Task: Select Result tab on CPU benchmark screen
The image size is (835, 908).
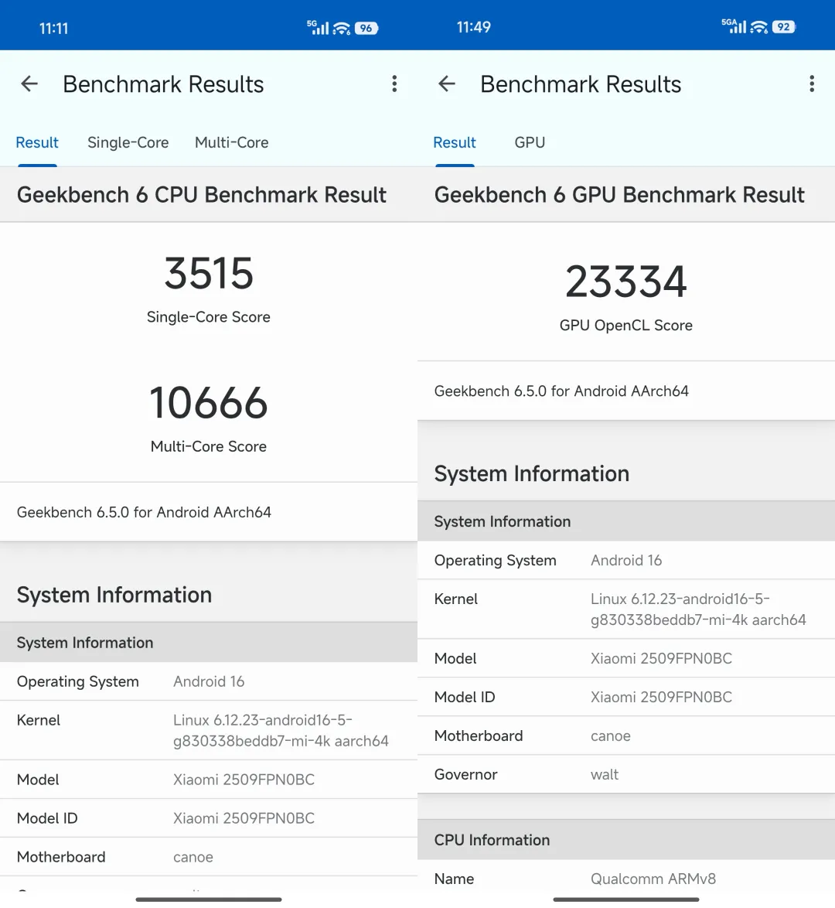Action: pyautogui.click(x=37, y=142)
